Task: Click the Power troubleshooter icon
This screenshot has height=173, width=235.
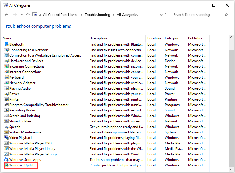Action: (x=6, y=94)
